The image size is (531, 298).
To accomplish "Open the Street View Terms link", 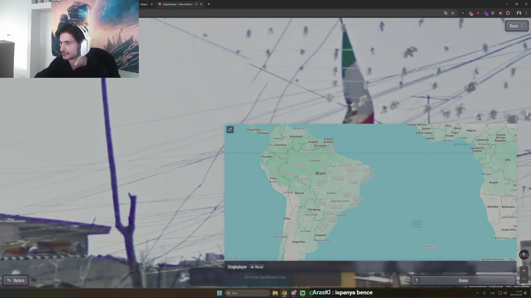I will tap(508, 286).
